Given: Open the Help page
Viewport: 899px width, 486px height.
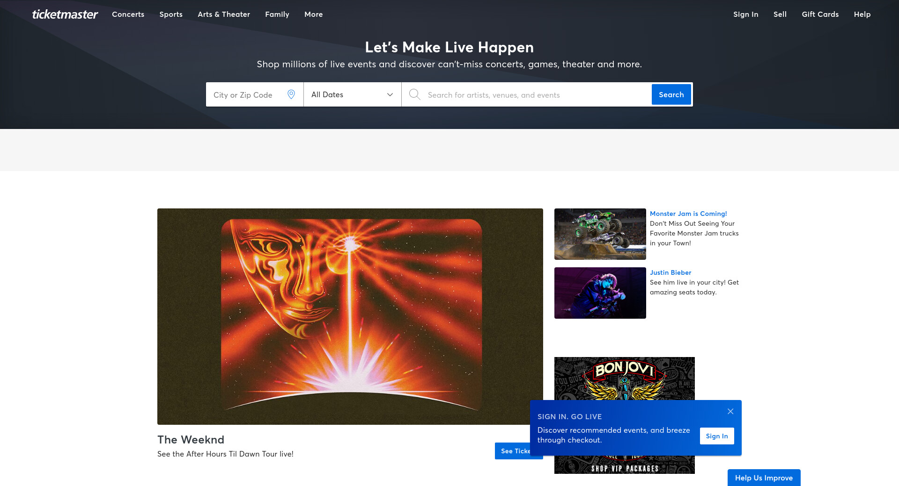Looking at the screenshot, I should 862,14.
